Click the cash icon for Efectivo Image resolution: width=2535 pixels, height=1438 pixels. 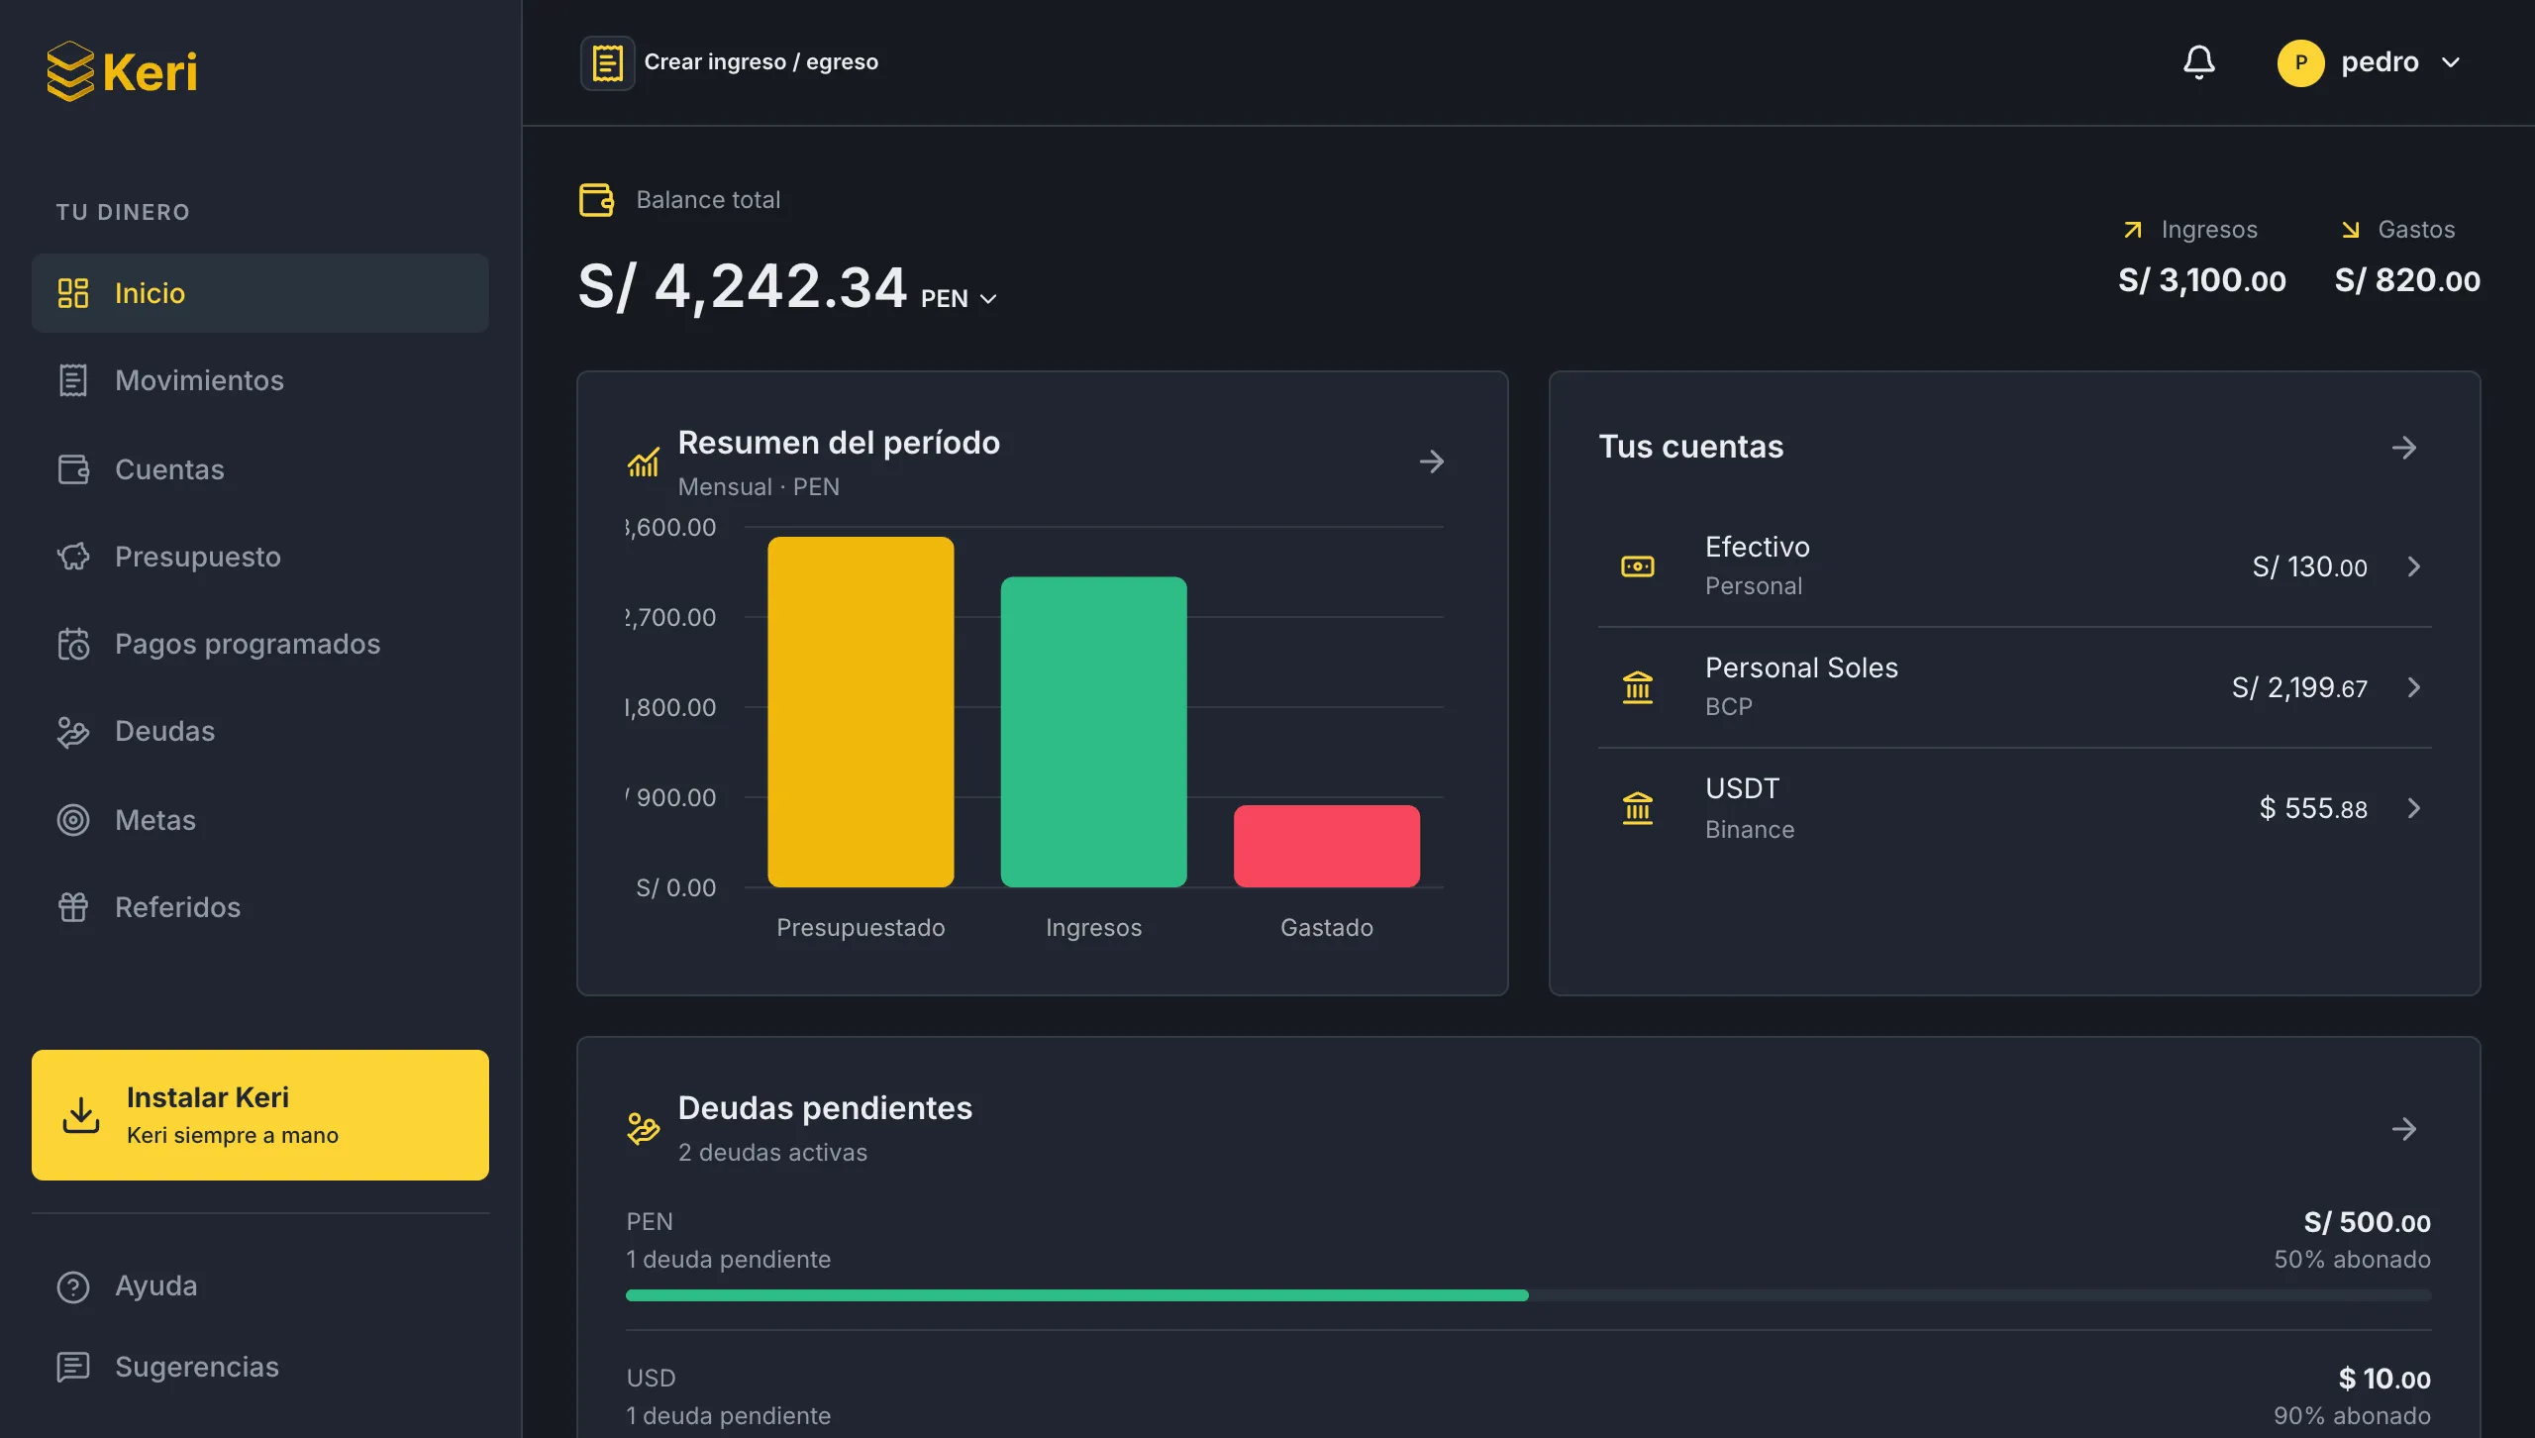[1637, 566]
